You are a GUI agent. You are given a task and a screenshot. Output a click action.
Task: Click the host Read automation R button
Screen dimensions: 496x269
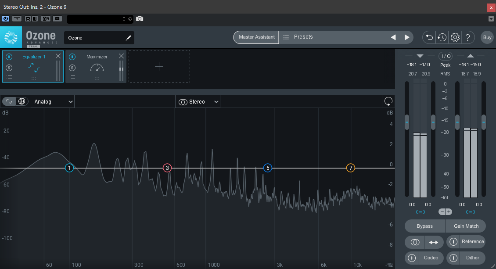28,18
